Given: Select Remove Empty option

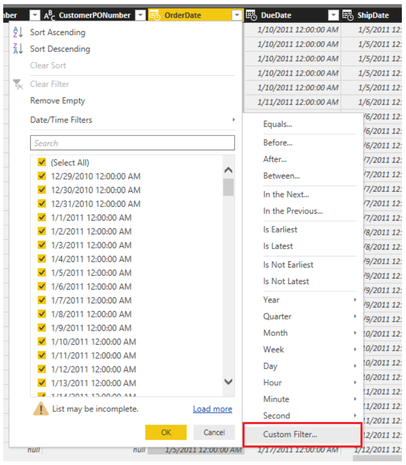Looking at the screenshot, I should point(57,101).
